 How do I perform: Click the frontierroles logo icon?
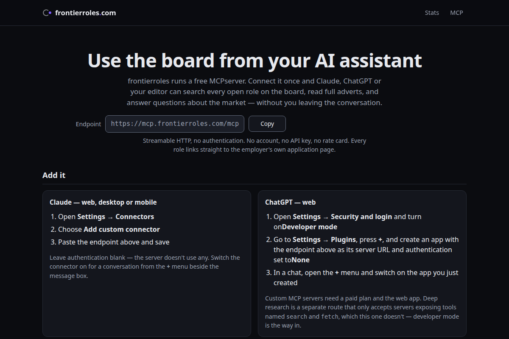(47, 13)
